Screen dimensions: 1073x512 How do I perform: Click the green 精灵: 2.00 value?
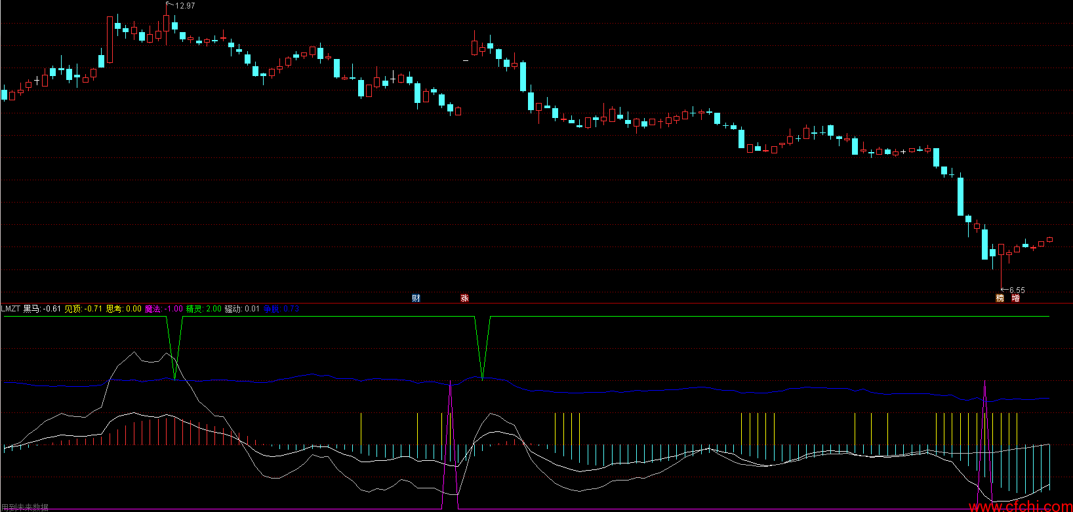204,309
